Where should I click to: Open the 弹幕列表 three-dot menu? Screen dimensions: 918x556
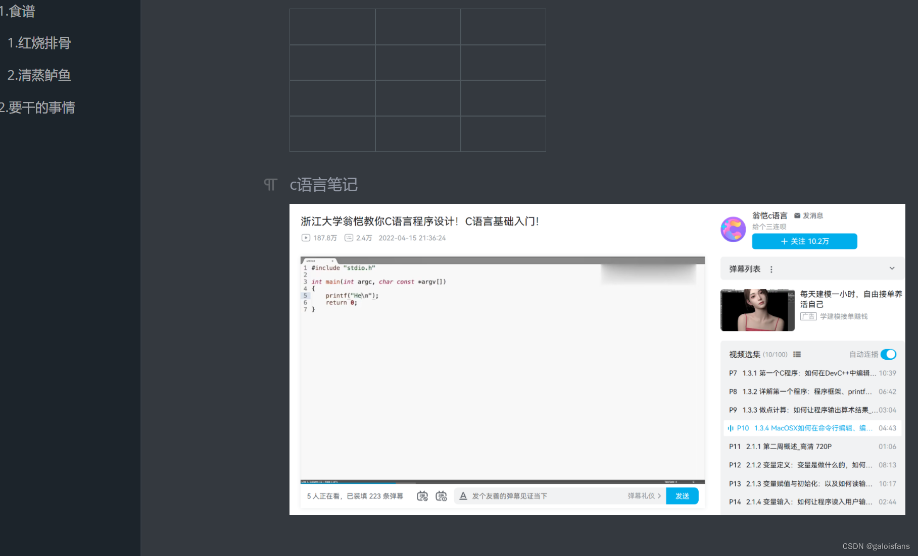(771, 269)
